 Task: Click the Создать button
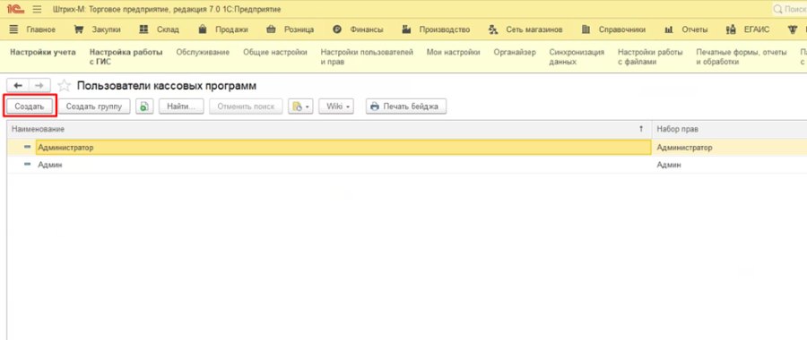point(30,106)
